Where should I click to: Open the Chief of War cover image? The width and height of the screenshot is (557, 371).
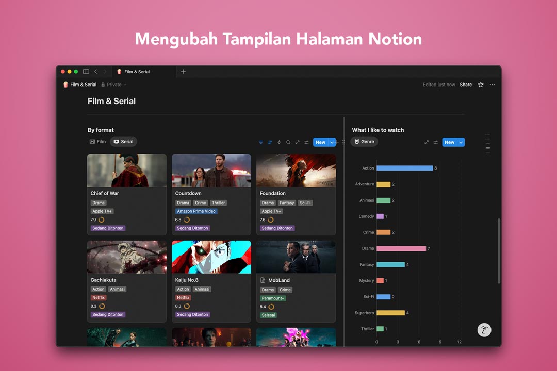(127, 171)
